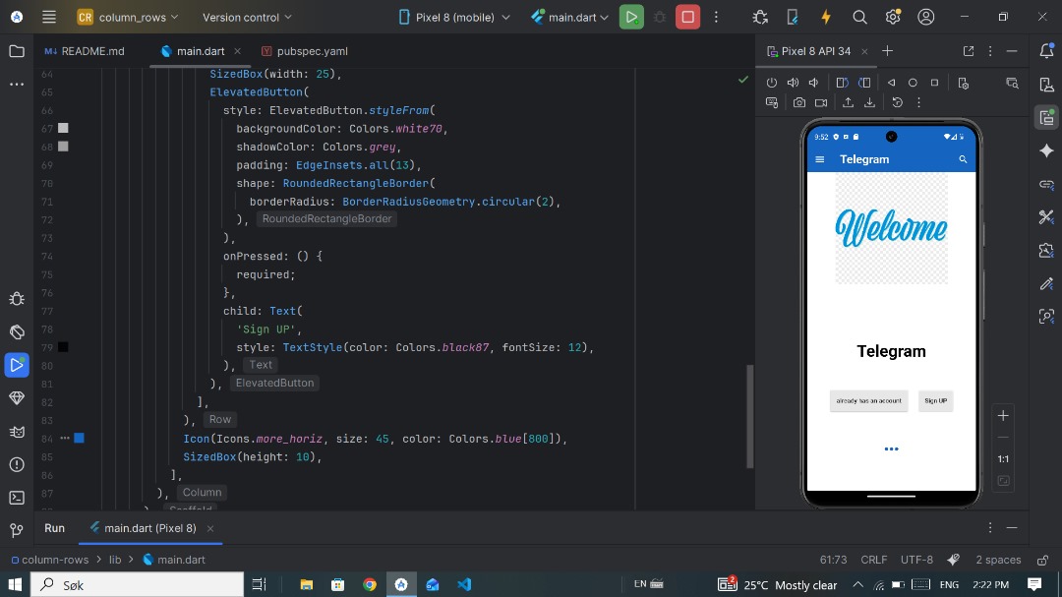
Task: Click the emulator volume up icon
Action: pyautogui.click(x=793, y=82)
